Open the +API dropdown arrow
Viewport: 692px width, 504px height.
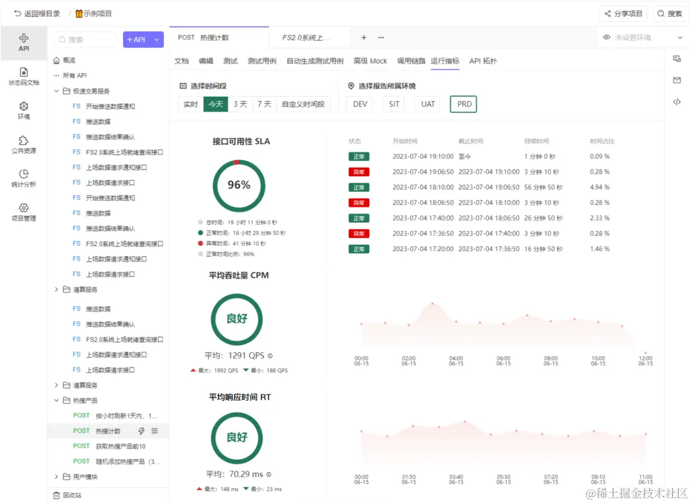tap(157, 39)
